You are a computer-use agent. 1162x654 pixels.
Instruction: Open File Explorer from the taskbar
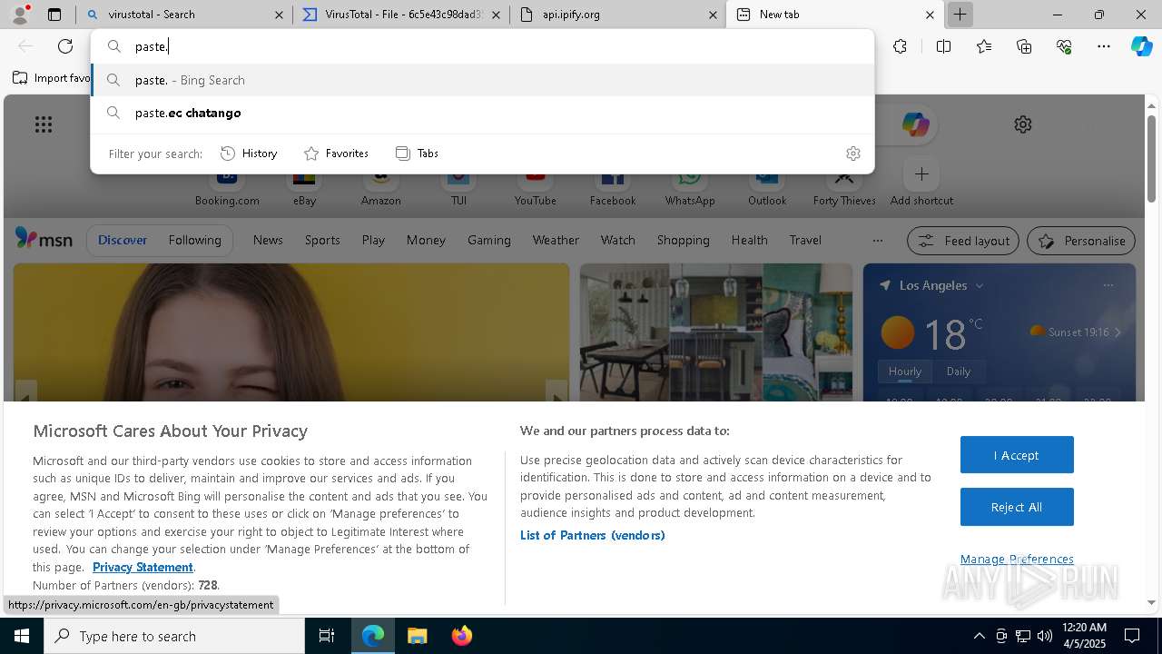click(x=417, y=636)
